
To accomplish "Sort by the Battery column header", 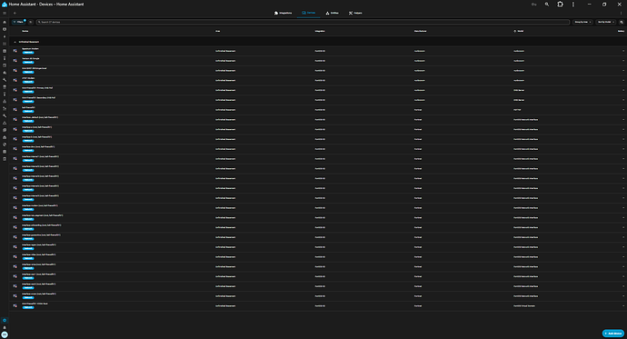I will click(x=621, y=31).
